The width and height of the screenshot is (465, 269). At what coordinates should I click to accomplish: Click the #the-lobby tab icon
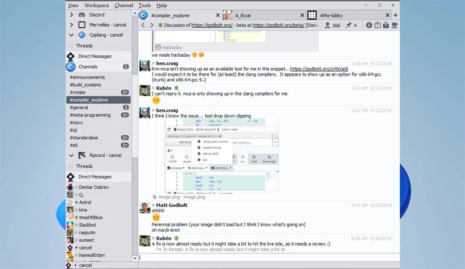pos(312,15)
